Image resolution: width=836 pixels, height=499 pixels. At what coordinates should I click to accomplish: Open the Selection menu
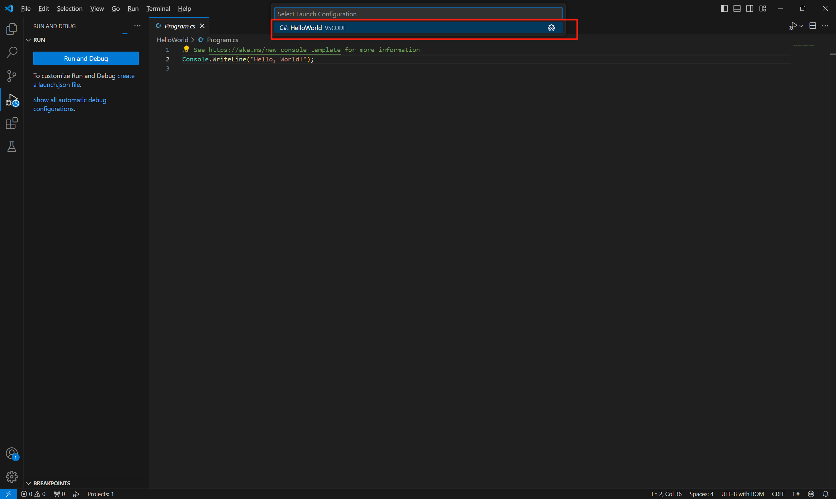click(70, 8)
